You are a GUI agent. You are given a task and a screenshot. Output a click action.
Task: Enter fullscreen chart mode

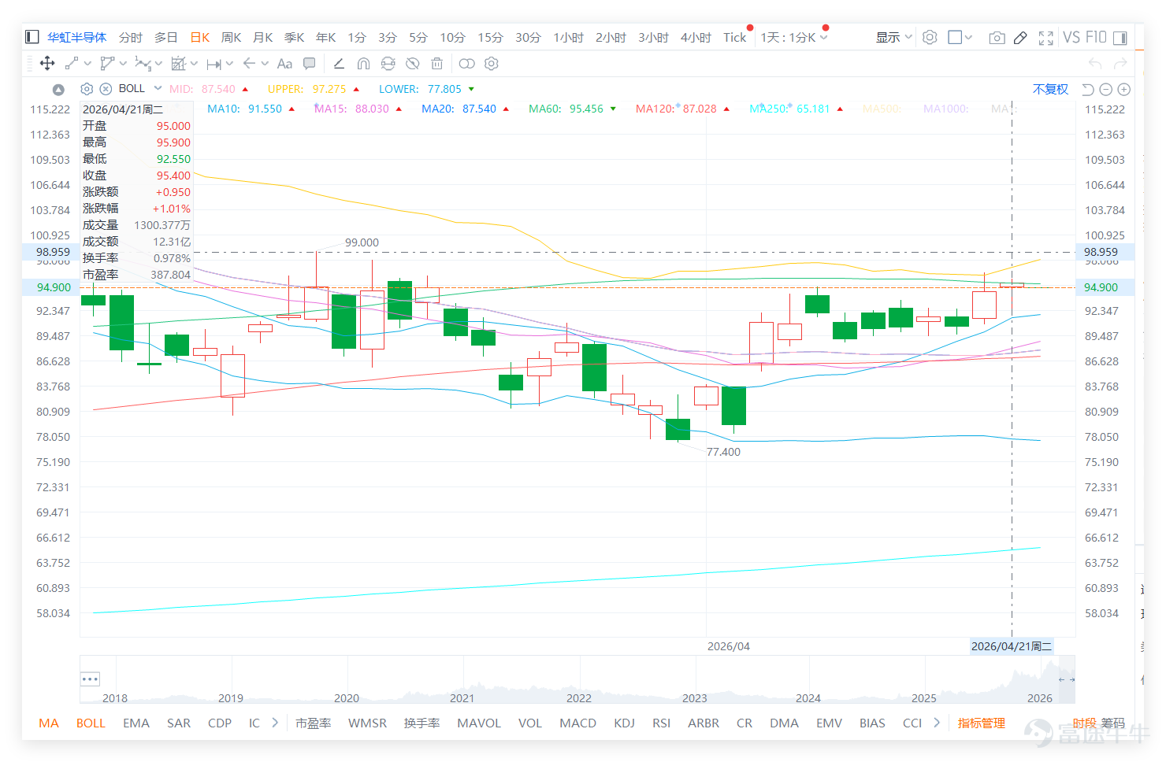click(x=1046, y=37)
